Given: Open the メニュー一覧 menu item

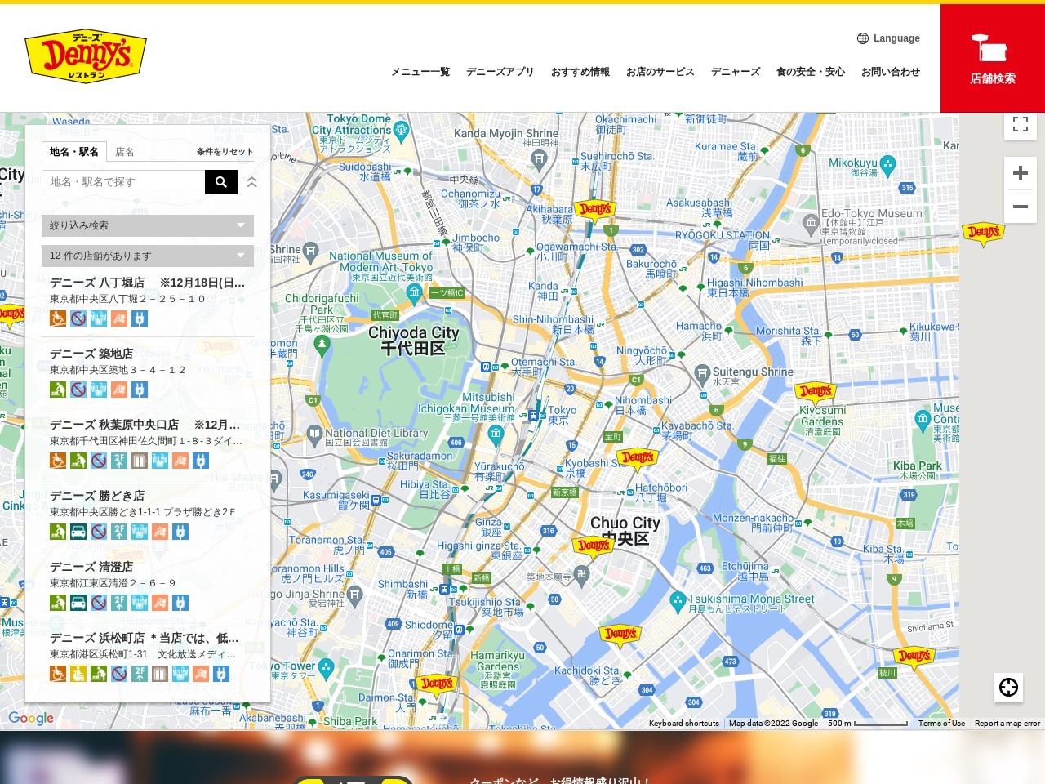Looking at the screenshot, I should [x=420, y=72].
